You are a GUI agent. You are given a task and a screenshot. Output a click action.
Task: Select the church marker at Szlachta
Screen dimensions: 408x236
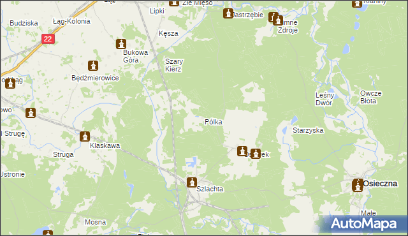[192, 182]
